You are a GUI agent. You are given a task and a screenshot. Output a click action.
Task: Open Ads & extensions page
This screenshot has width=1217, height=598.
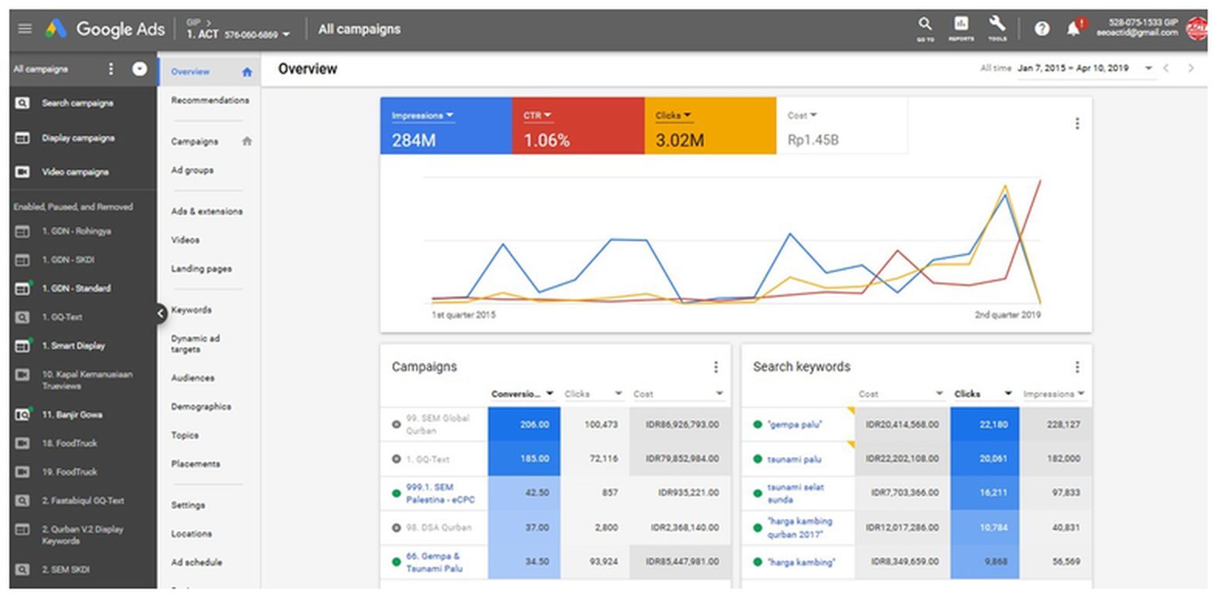[206, 211]
